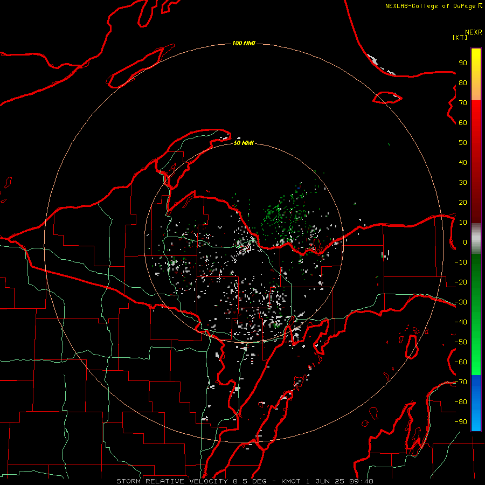Click the -90 value on the velocity scale

tap(461, 422)
